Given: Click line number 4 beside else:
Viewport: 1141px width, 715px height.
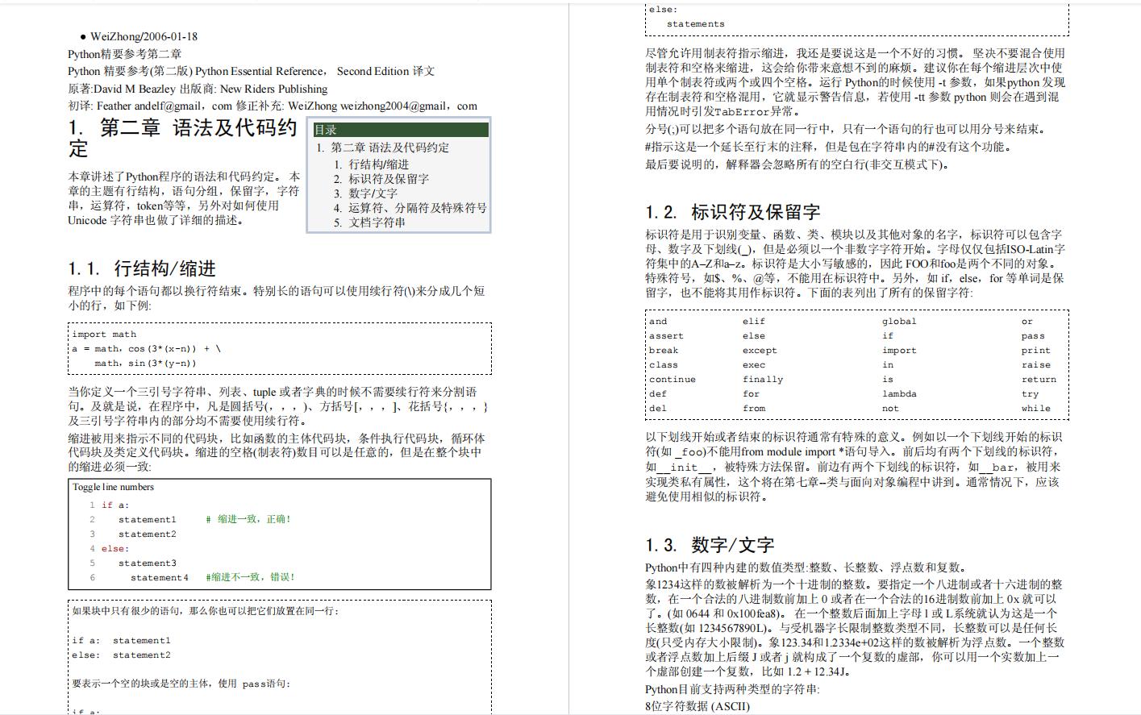Looking at the screenshot, I should pyautogui.click(x=91, y=548).
